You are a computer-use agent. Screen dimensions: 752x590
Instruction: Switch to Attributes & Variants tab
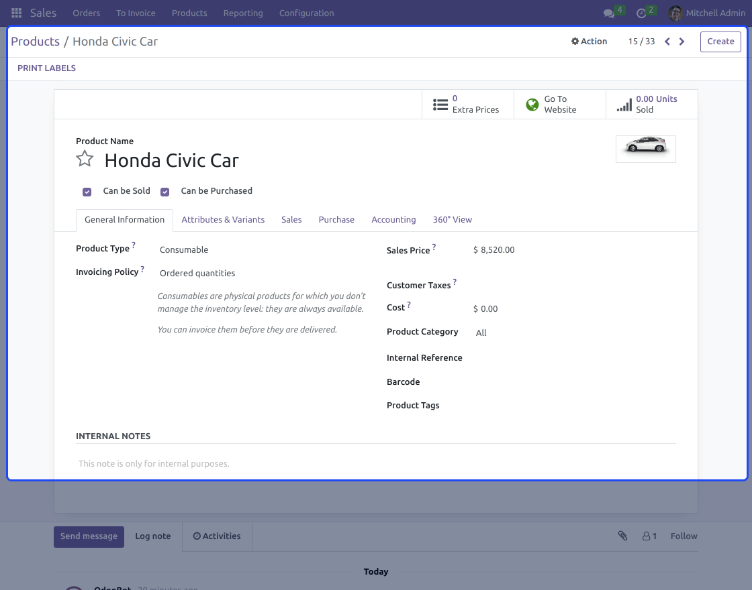[223, 220]
